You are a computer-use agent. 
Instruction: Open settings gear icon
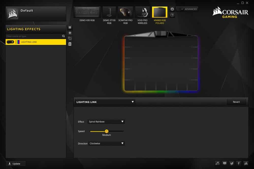pos(172,9)
